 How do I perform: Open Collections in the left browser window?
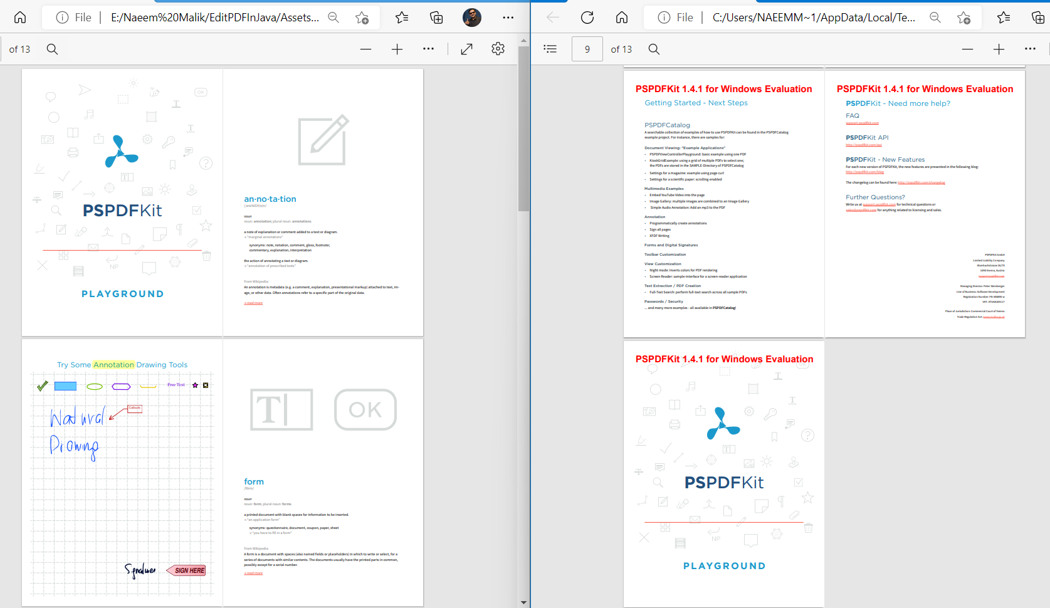pos(436,18)
